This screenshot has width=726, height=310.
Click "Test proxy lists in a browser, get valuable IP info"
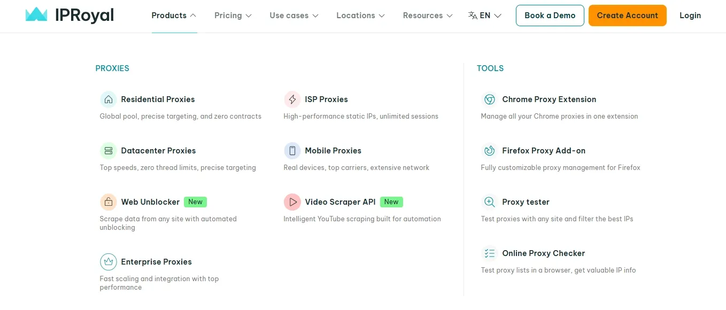point(559,270)
